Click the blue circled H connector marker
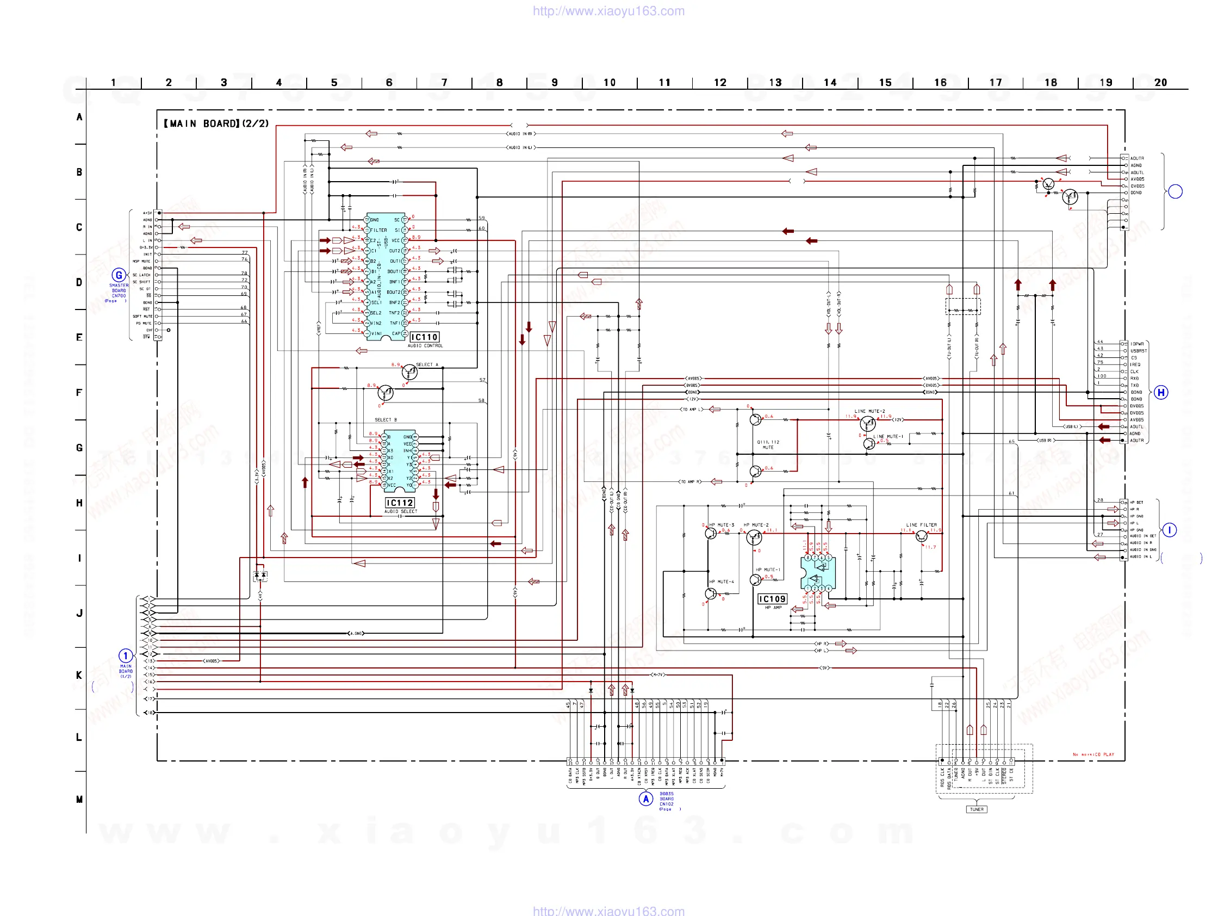Viewport: 1218px width, 916px height. tap(1161, 392)
